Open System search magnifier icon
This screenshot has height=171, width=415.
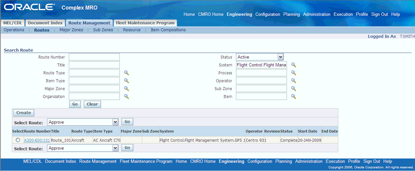point(294,65)
